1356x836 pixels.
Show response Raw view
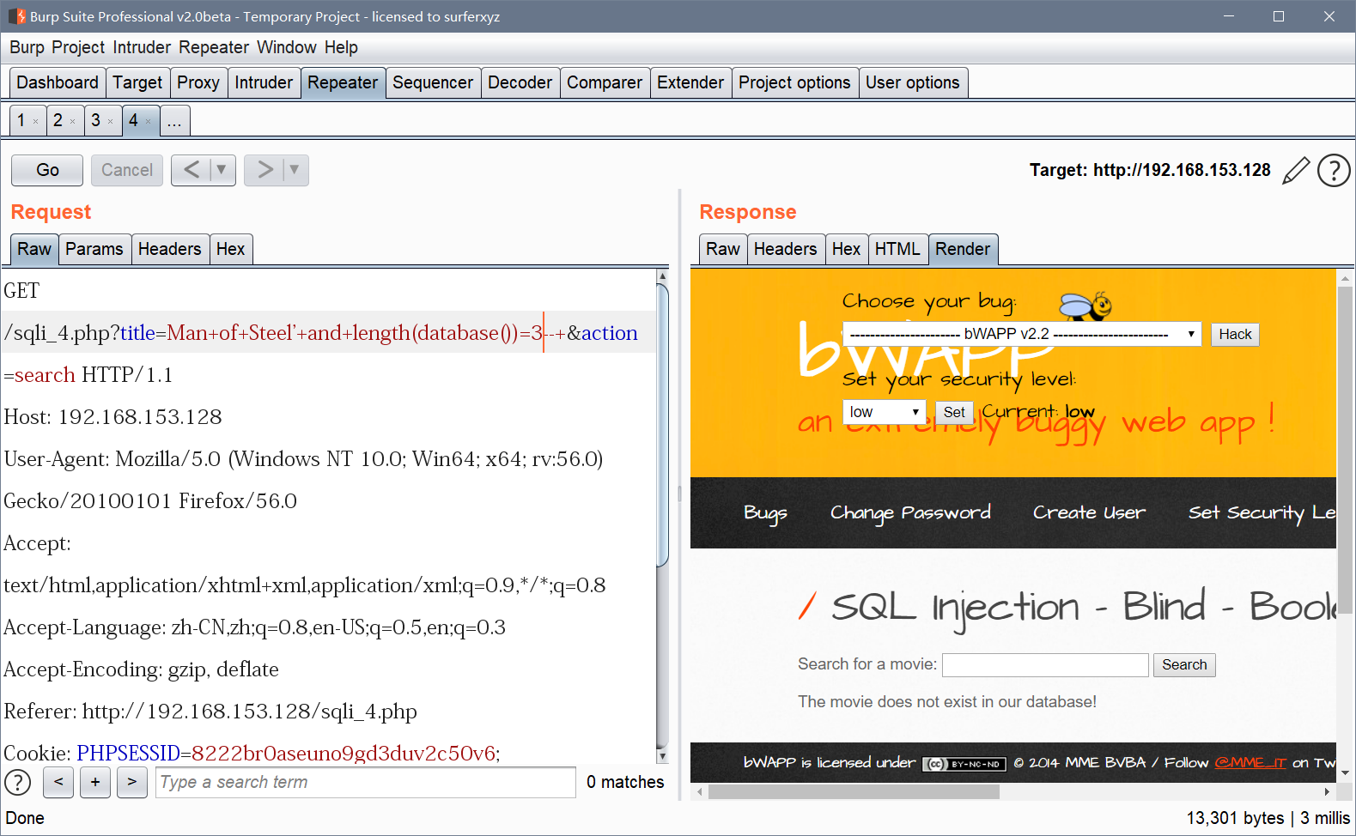(723, 249)
